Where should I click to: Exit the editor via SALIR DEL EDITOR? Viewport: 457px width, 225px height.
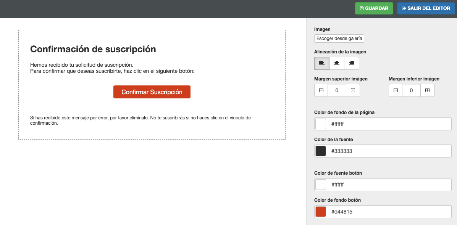pos(426,8)
